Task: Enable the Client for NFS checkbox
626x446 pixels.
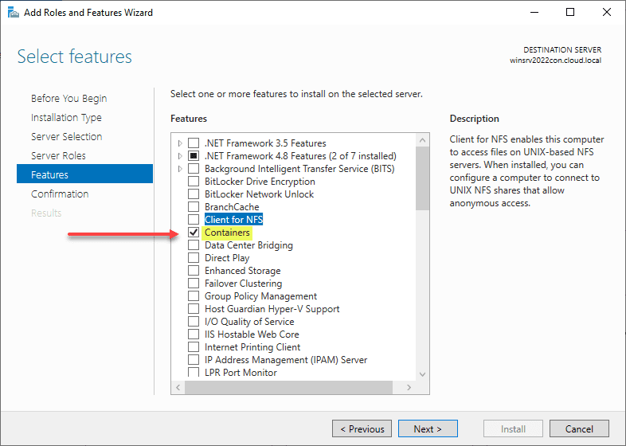Action: 194,220
